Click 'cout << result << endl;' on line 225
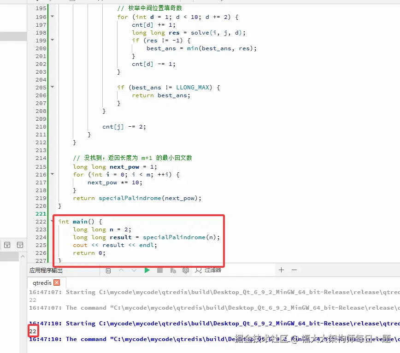 pyautogui.click(x=115, y=245)
